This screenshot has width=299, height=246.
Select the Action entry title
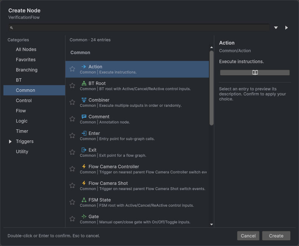click(x=95, y=67)
